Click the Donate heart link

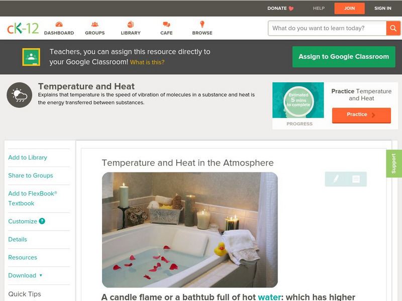280,8
